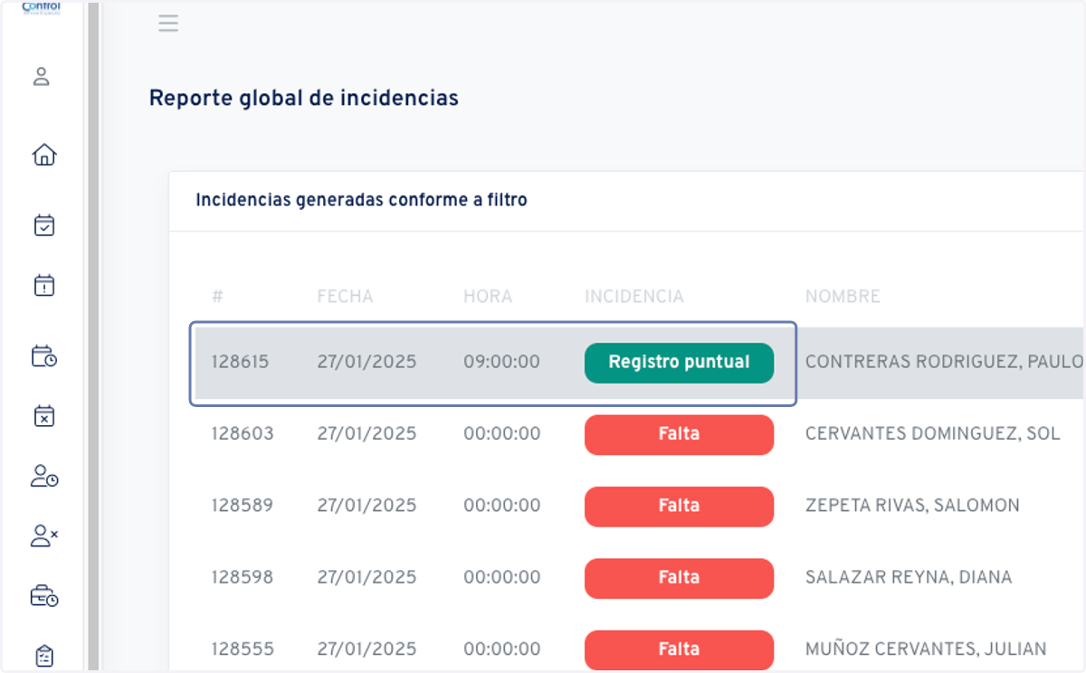
Task: Click Falta badge for SALAZAR REYNA, DIANA
Action: 679,577
